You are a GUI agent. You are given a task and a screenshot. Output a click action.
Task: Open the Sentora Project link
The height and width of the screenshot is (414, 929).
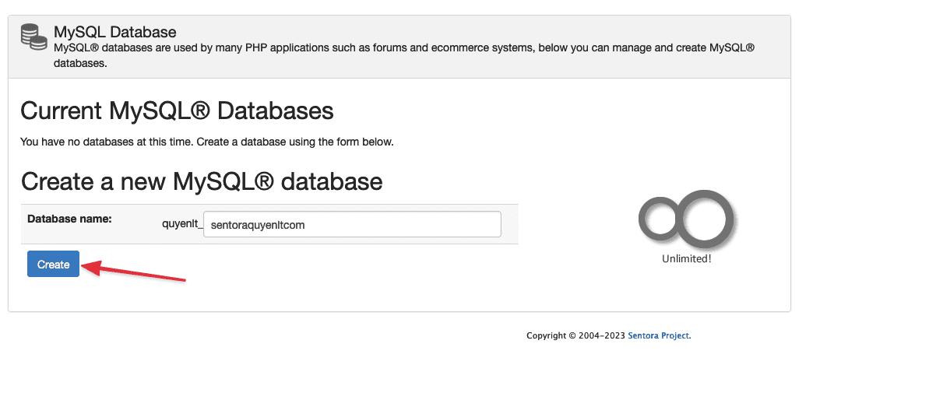pyautogui.click(x=658, y=336)
